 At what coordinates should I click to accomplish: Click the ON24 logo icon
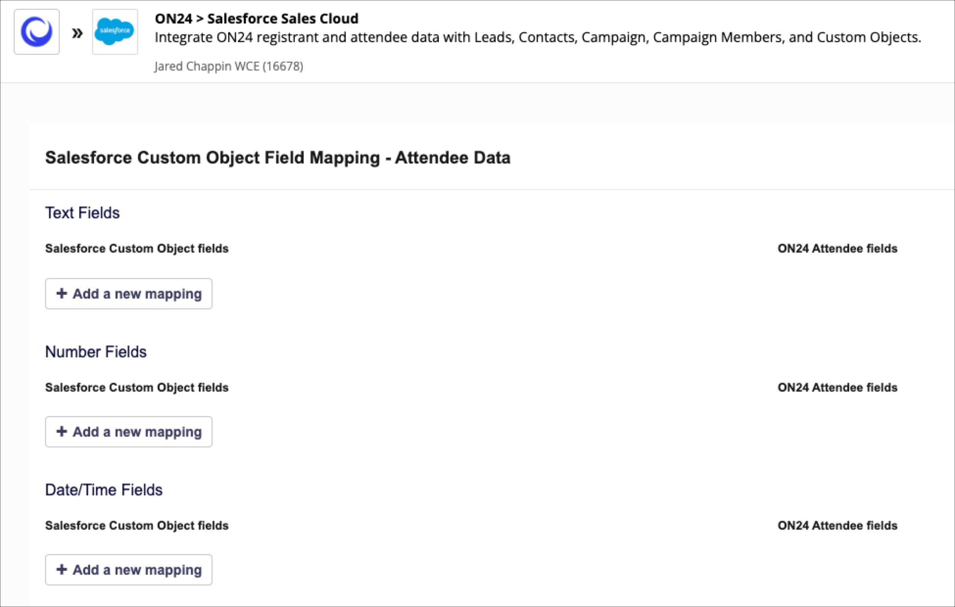coord(37,32)
